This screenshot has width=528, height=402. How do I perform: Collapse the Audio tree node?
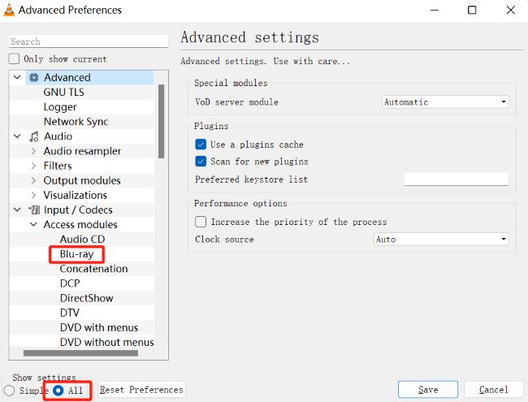point(17,136)
